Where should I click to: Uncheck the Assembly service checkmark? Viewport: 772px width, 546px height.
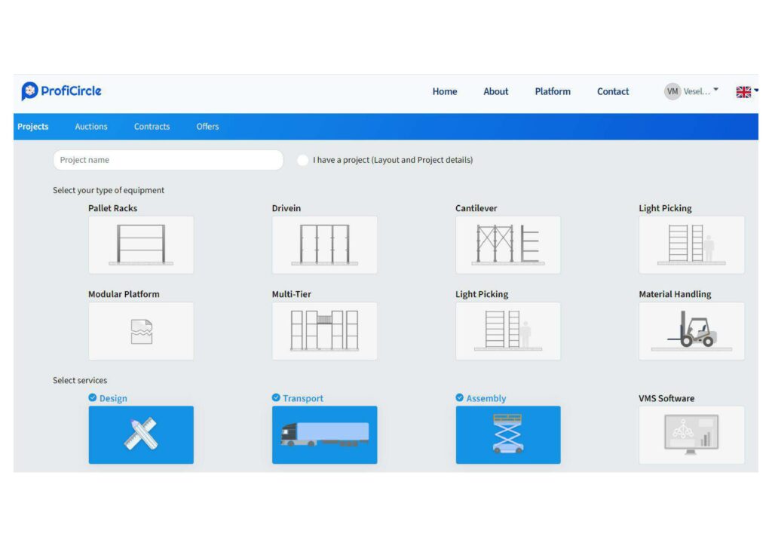coord(460,397)
